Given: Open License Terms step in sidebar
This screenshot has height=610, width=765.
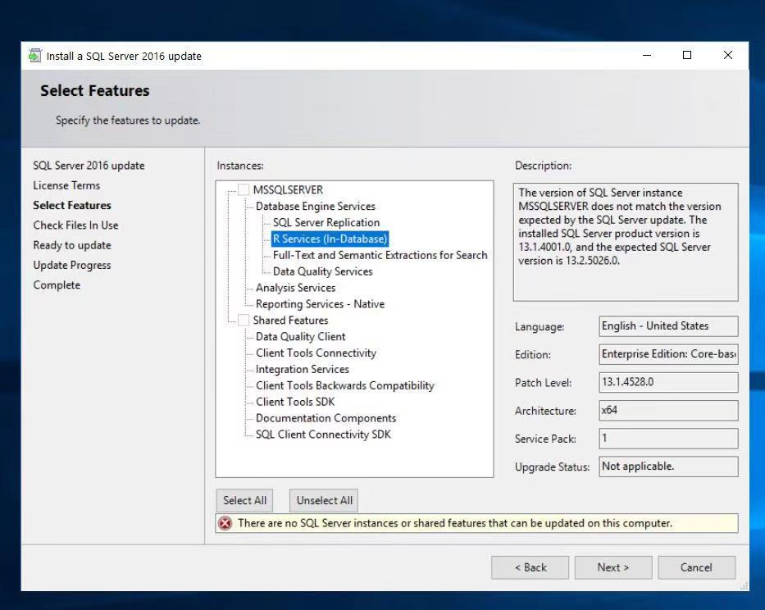Looking at the screenshot, I should [66, 185].
